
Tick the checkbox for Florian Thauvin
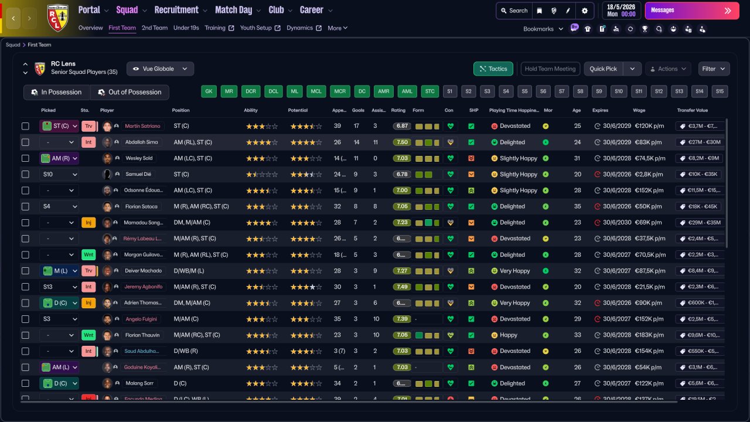coord(25,335)
